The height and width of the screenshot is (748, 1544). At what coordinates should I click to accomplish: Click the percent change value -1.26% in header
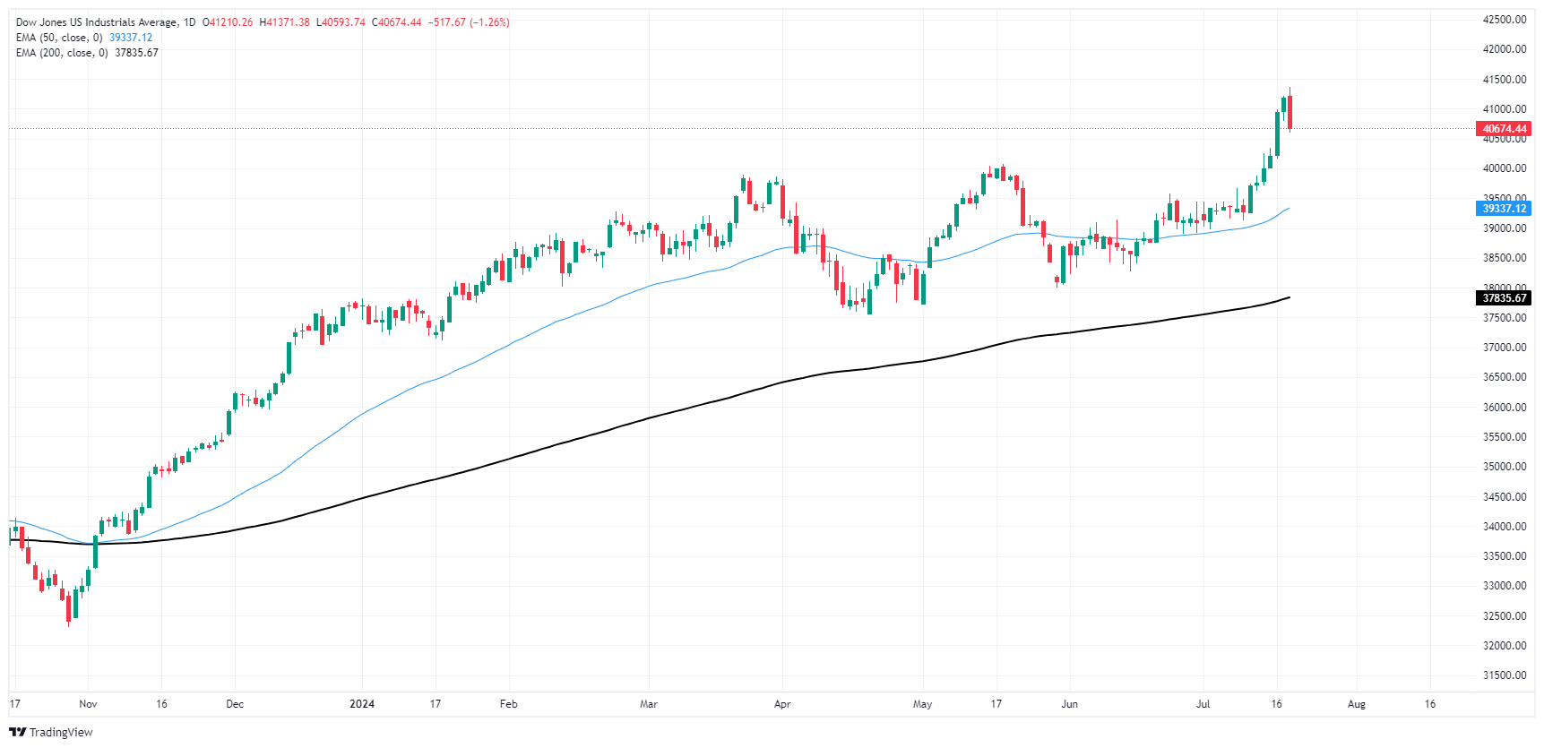pyautogui.click(x=489, y=22)
